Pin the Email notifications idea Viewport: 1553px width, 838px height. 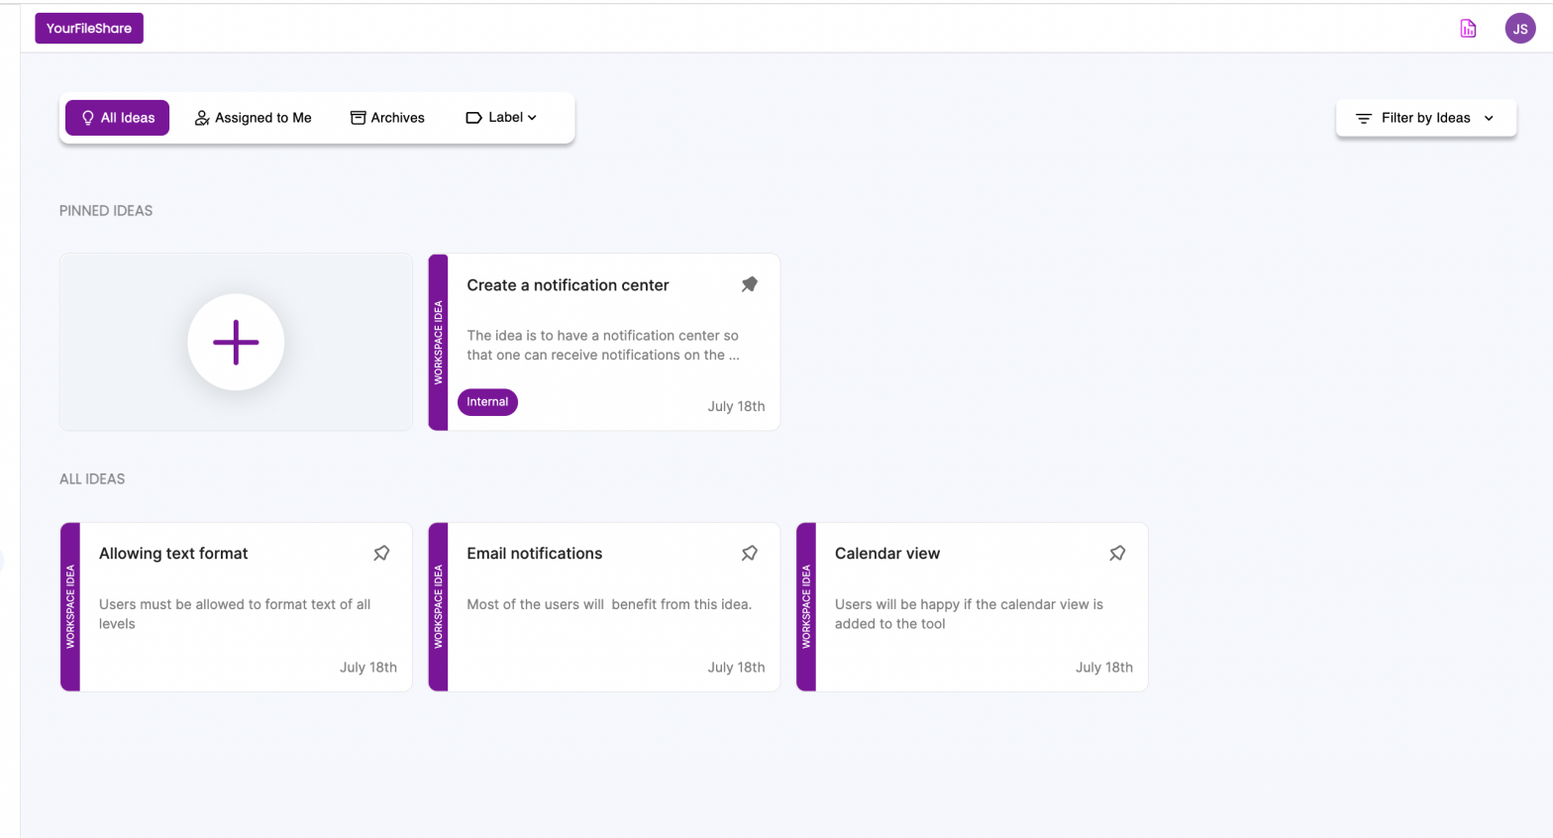click(x=750, y=554)
